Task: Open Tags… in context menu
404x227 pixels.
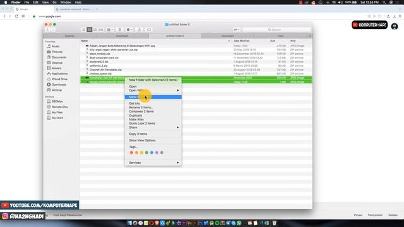Action: [x=153, y=147]
